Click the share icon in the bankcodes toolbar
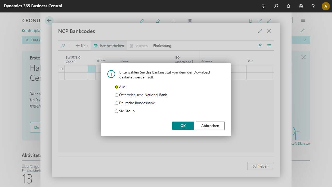The height and width of the screenshot is (187, 332). (x=260, y=46)
